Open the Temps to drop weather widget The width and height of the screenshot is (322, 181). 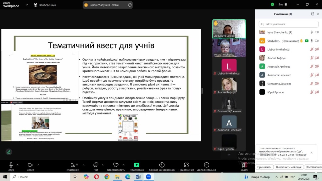pos(257,177)
